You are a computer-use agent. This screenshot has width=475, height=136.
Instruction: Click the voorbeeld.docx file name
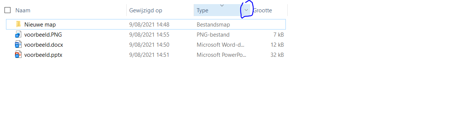pos(44,45)
